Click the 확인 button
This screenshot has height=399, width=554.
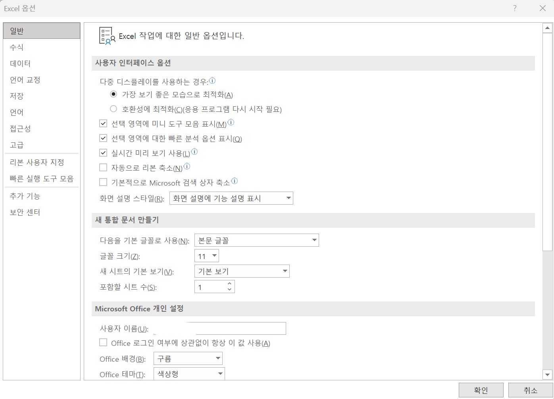click(481, 390)
